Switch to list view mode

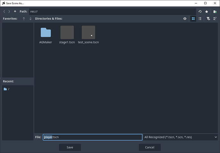200,19
